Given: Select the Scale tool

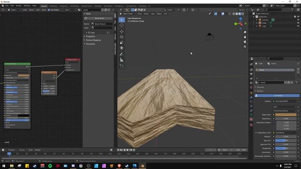Looking at the screenshot, I should pyautogui.click(x=122, y=43).
